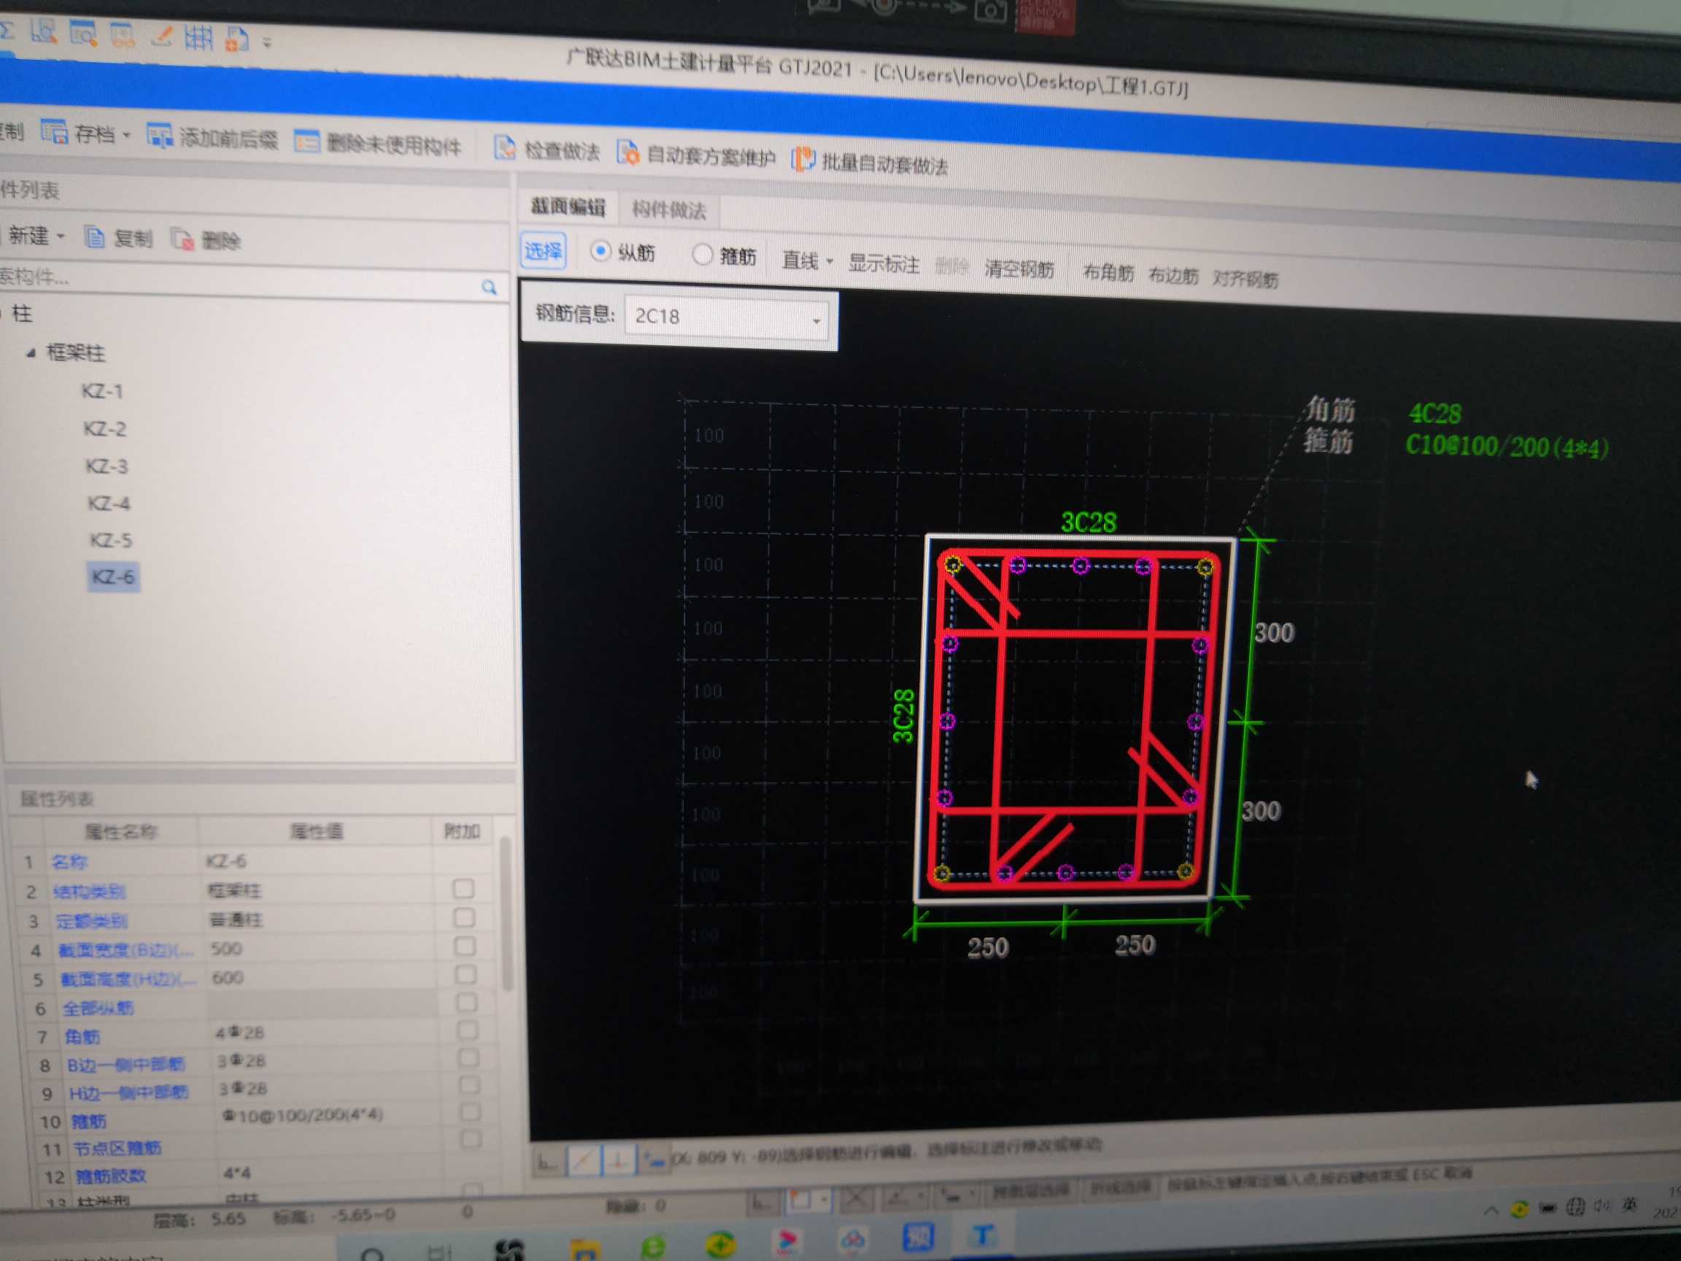Click the find-element icon next to Sigma

point(44,32)
